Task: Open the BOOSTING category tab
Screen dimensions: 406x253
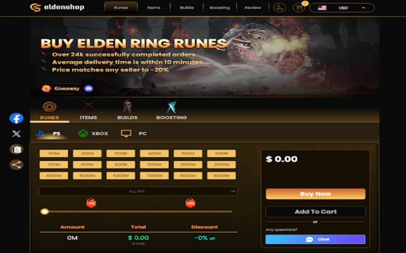Action: (x=172, y=110)
